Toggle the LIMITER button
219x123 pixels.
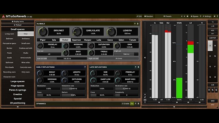(212, 38)
